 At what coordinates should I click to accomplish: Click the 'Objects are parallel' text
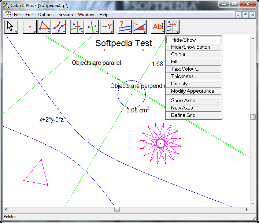pos(96,63)
